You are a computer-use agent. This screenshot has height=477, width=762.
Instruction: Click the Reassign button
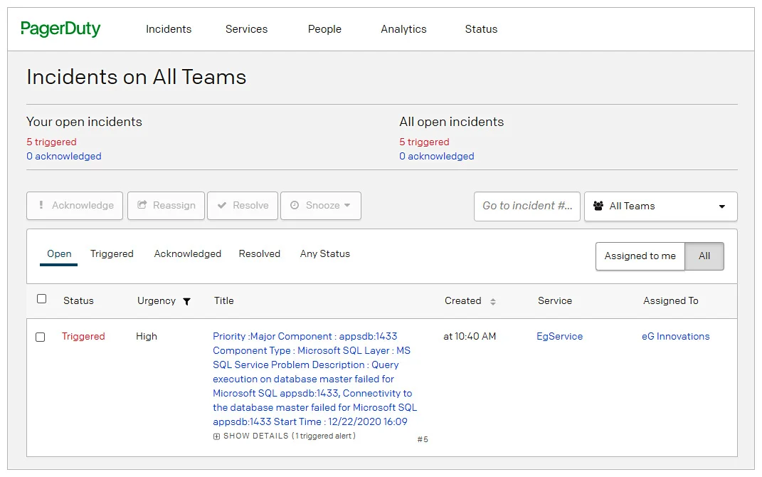click(x=166, y=206)
